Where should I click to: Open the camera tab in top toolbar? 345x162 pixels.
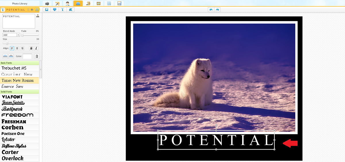(47, 3)
